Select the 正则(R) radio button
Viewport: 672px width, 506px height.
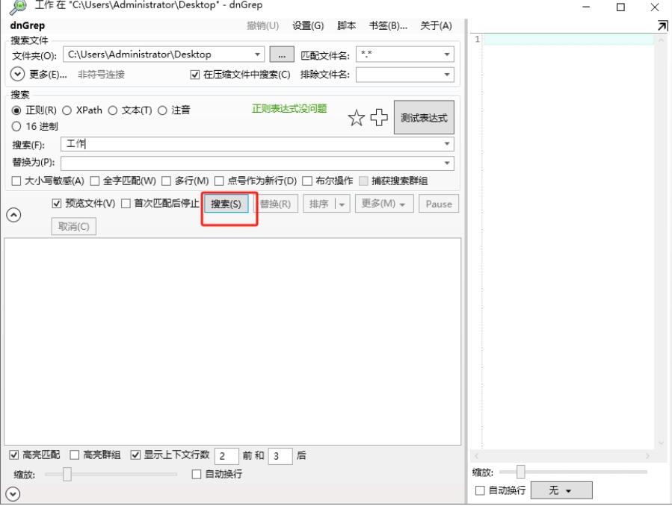click(16, 110)
